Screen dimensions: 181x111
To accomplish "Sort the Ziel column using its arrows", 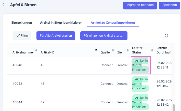I will [127, 50].
